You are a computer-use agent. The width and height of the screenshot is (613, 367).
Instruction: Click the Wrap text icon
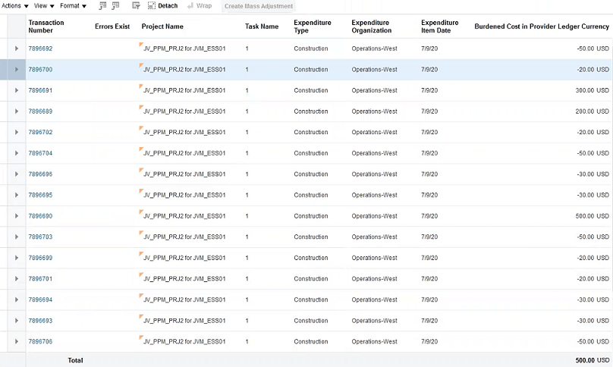coord(200,6)
